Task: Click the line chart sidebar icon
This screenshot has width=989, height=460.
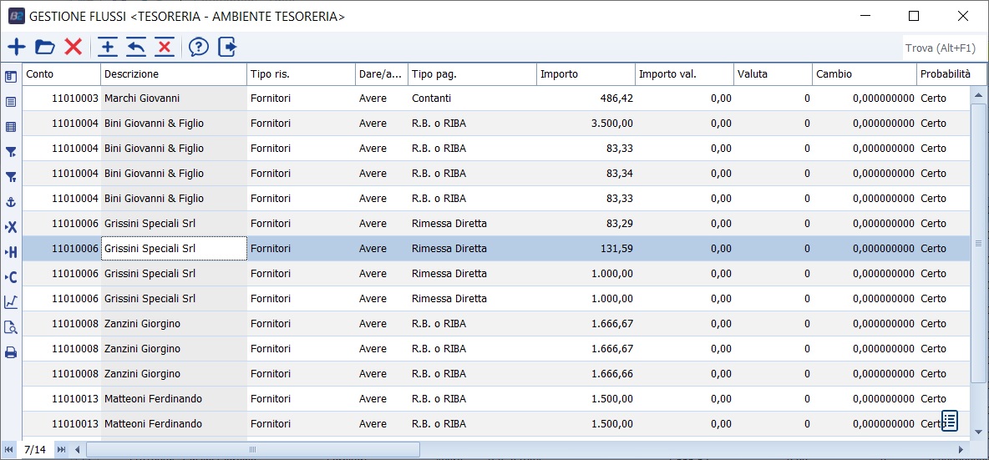Action: 12,302
